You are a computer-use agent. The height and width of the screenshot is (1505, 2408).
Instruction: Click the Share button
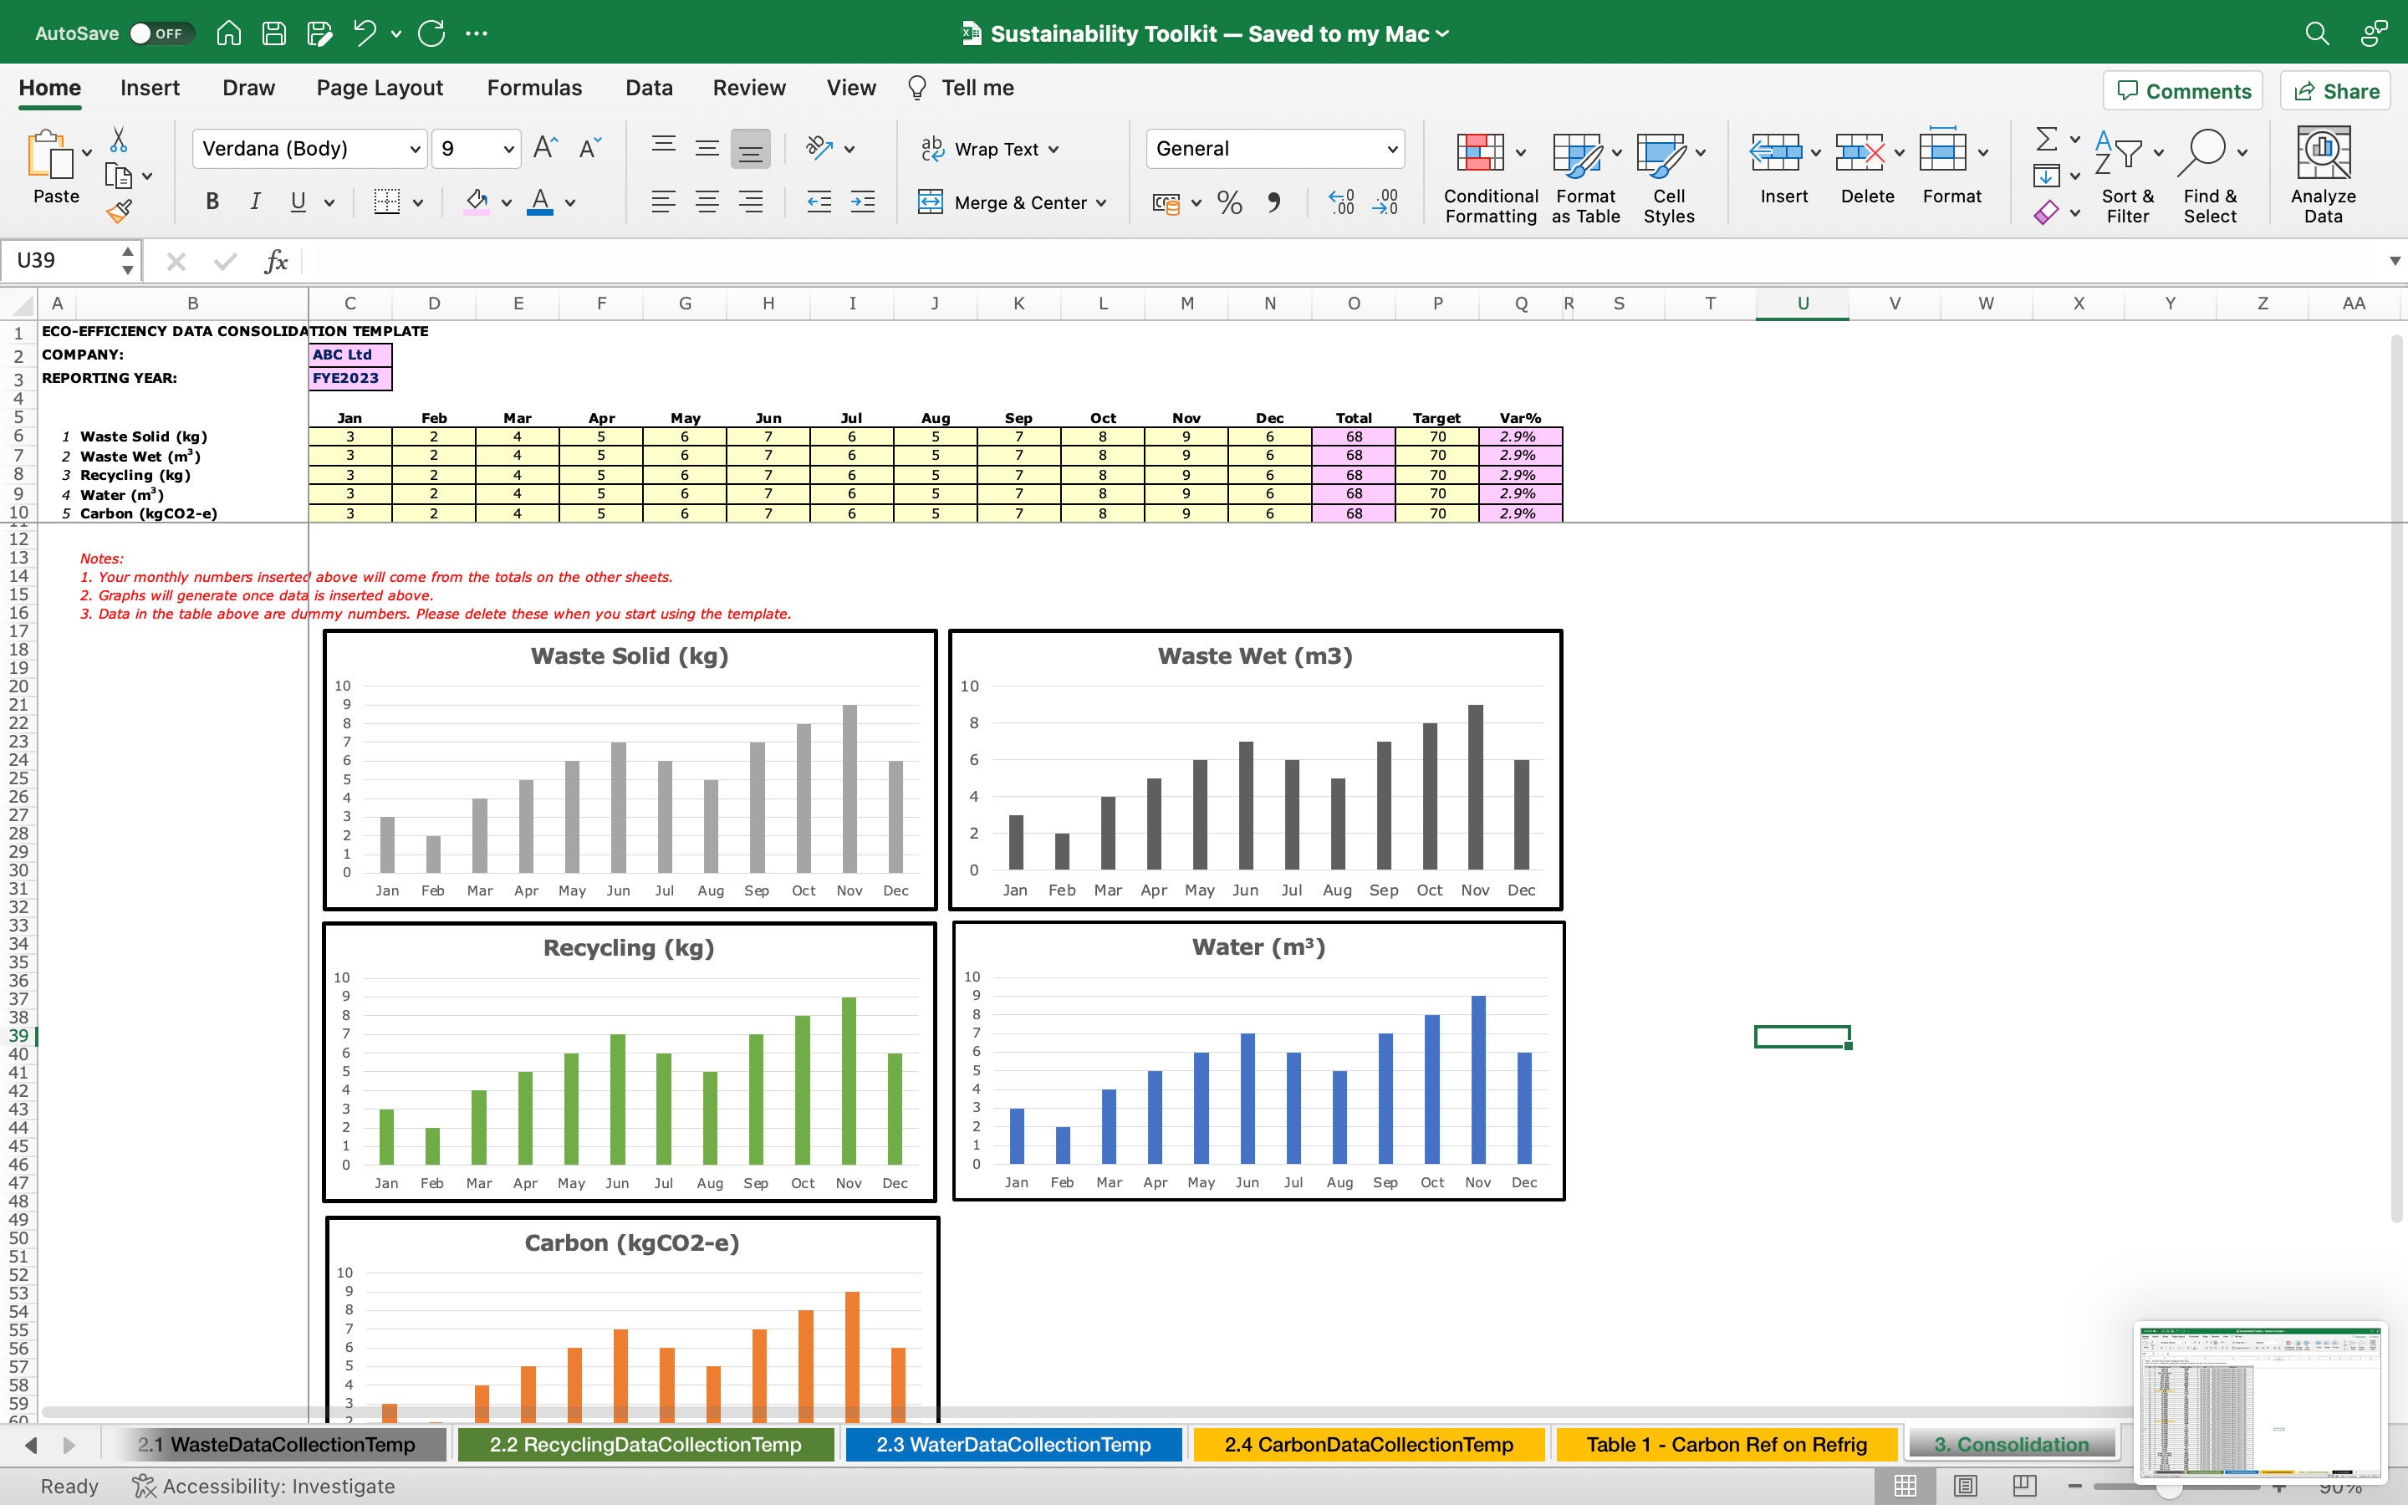[x=2335, y=90]
